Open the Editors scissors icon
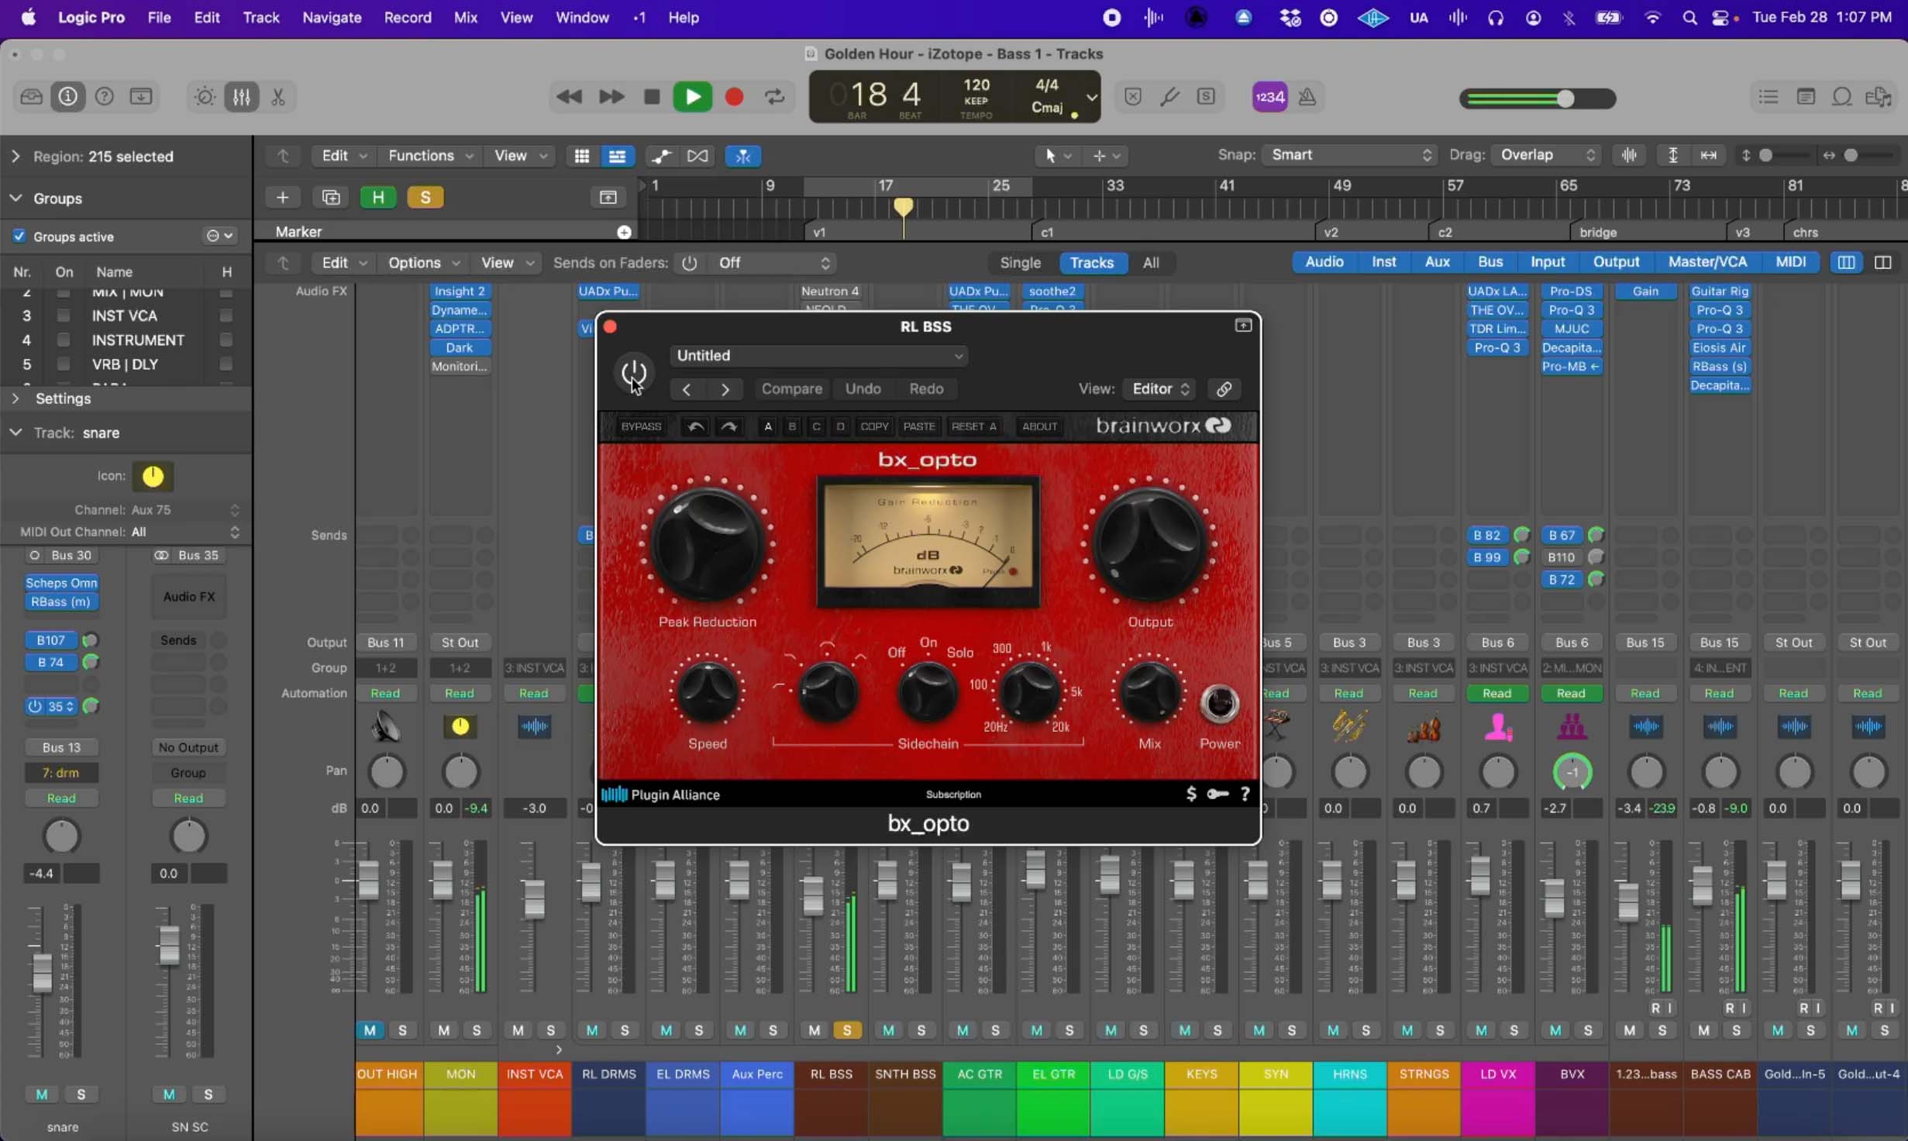1908x1141 pixels. coord(278,97)
